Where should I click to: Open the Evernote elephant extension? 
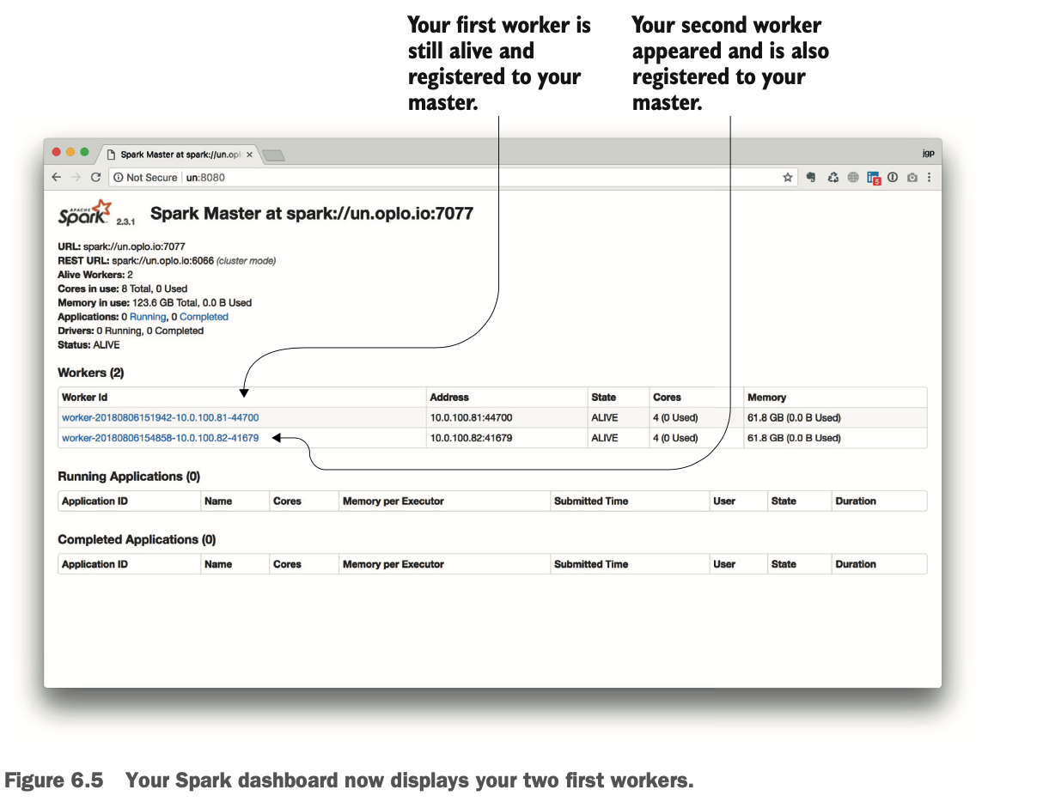(x=810, y=178)
